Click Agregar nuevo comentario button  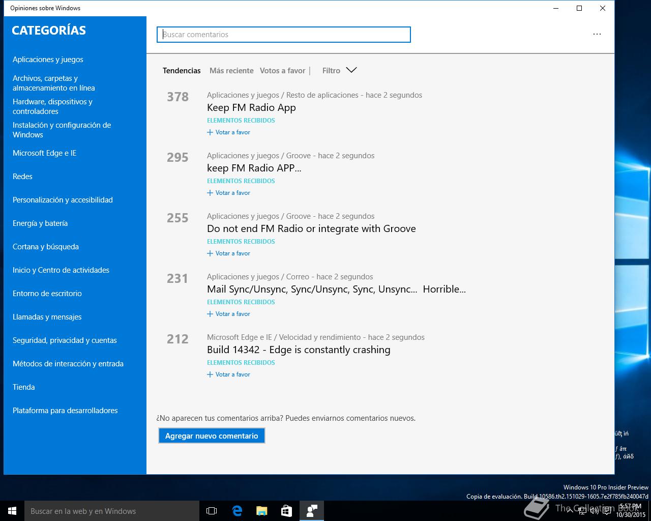212,436
